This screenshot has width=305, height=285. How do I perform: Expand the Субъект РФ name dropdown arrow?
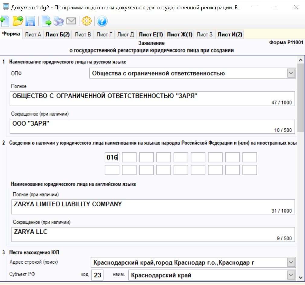pyautogui.click(x=291, y=275)
